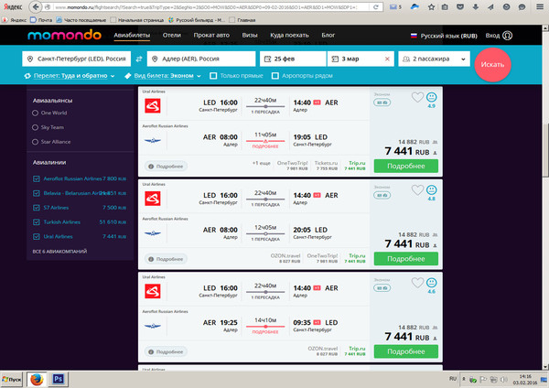Open browser hamburger menu
Viewport: 549px width, 388px height.
540,6
